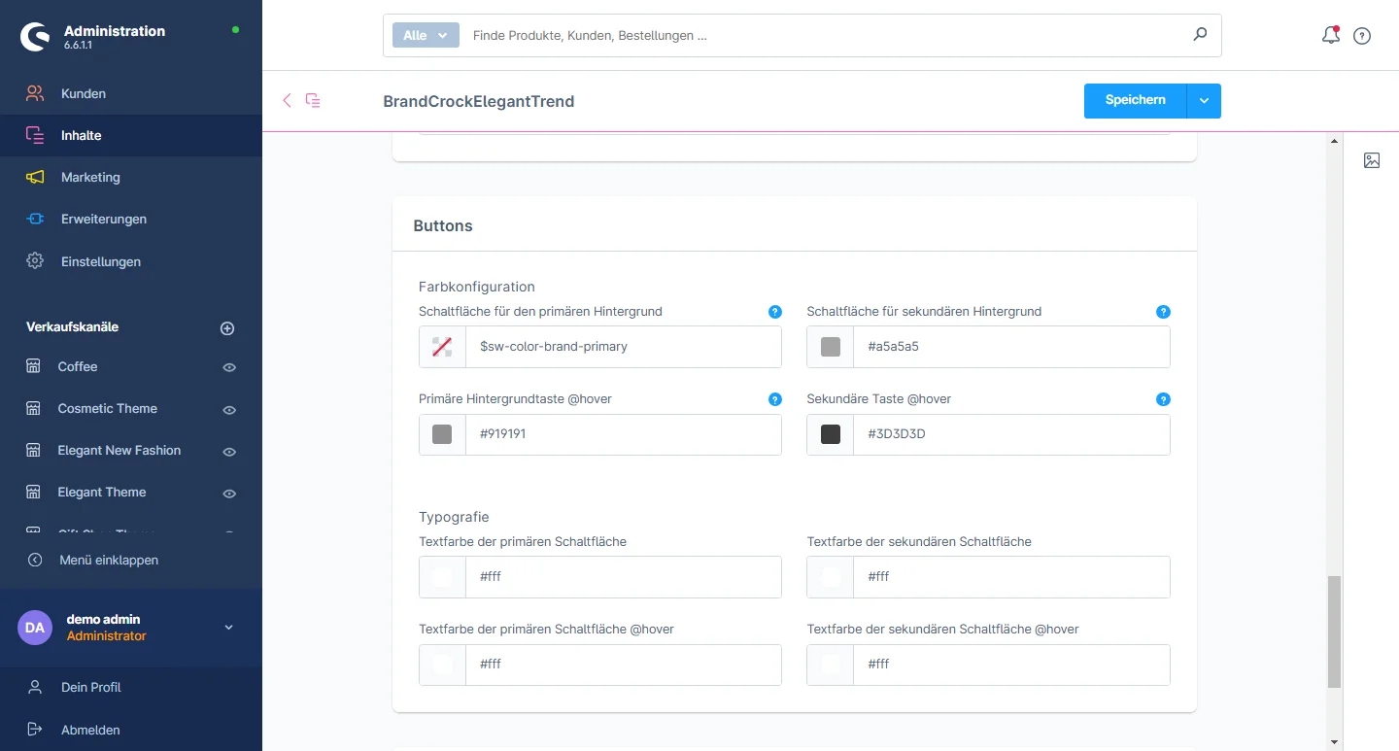Click help icon for primary background button
This screenshot has height=751, width=1399.
pos(775,312)
